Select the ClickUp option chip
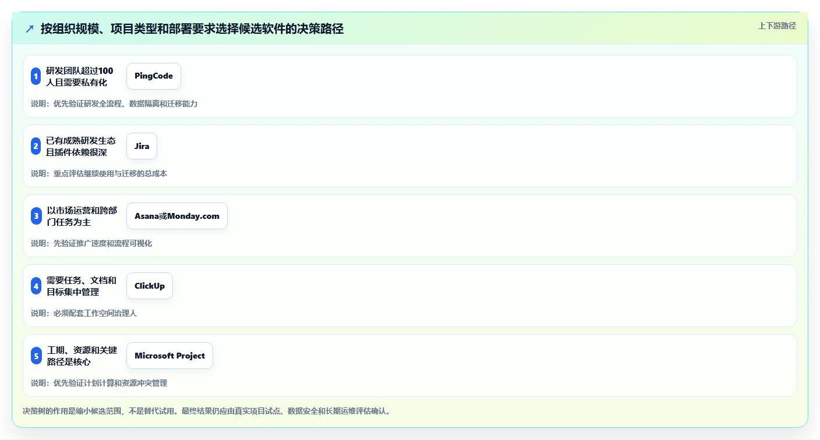 [150, 286]
